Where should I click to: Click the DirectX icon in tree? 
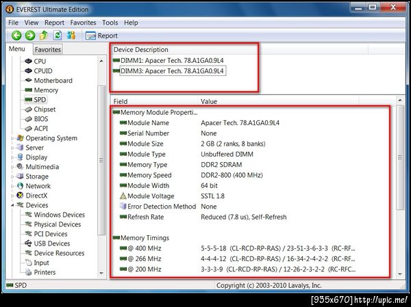[x=20, y=196]
